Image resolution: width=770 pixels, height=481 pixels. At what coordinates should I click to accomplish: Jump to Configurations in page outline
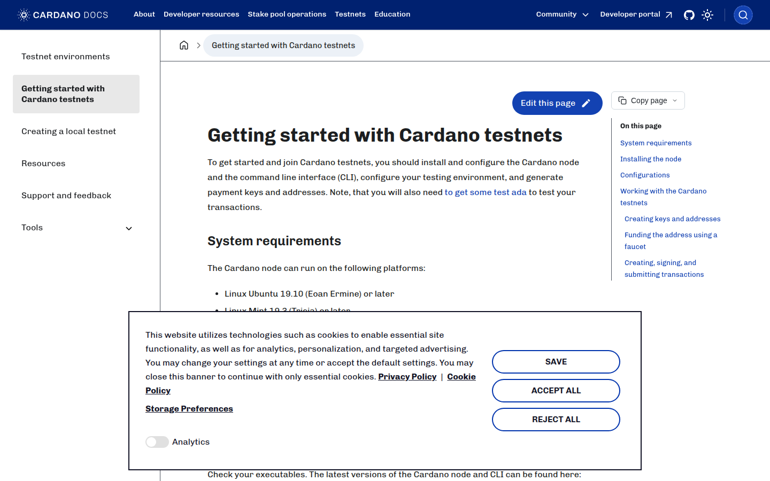645,175
